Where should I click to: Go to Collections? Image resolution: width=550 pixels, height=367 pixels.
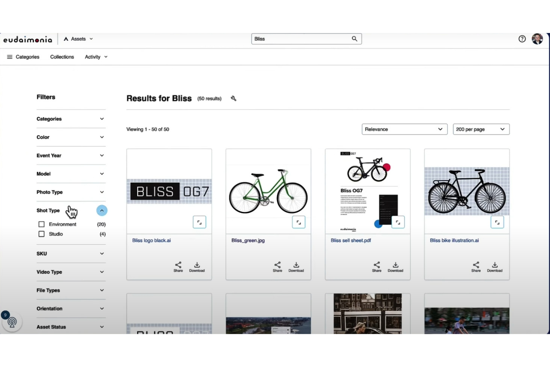coord(62,57)
